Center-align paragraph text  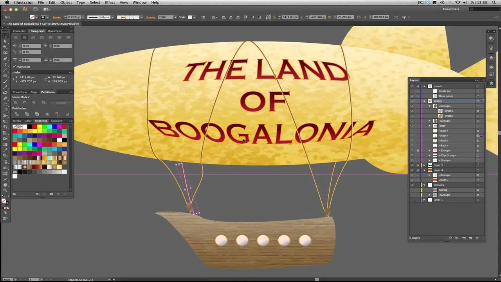(24, 38)
